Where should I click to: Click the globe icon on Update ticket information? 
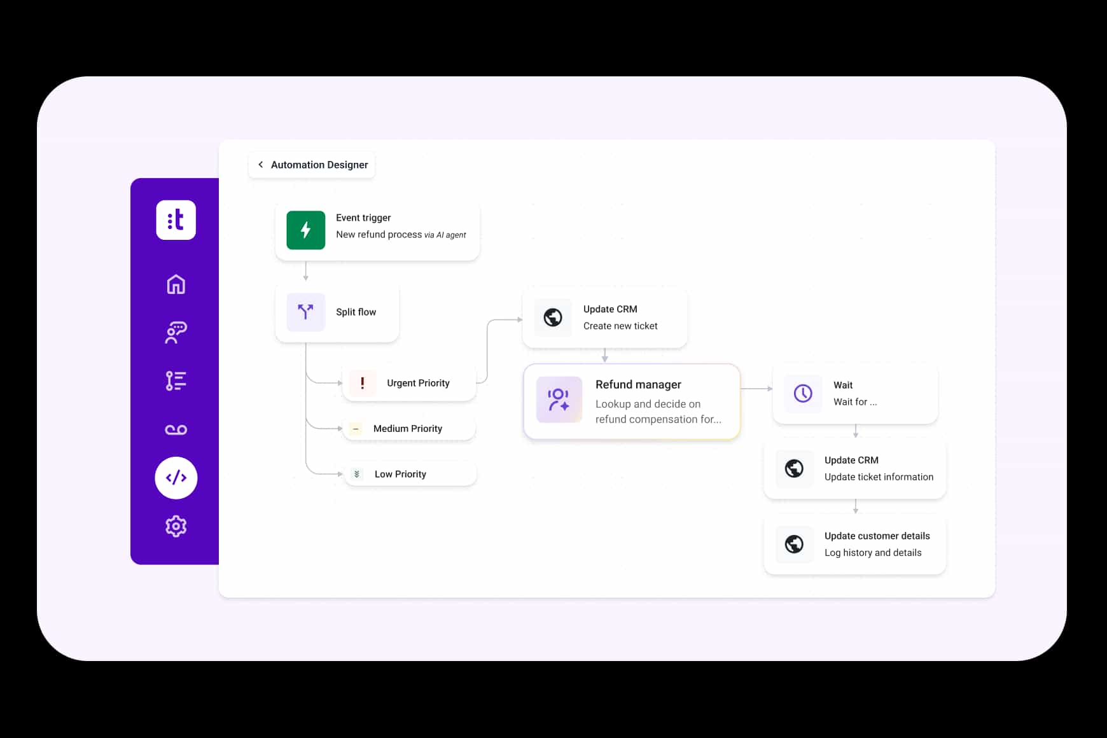click(x=794, y=469)
